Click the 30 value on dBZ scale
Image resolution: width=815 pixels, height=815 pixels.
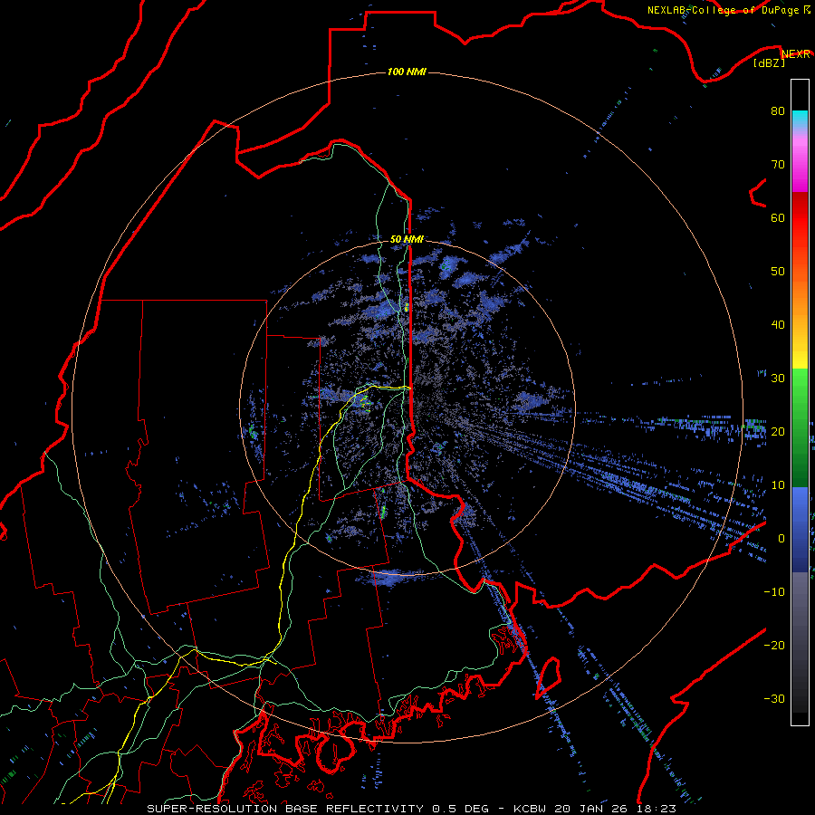(x=778, y=378)
